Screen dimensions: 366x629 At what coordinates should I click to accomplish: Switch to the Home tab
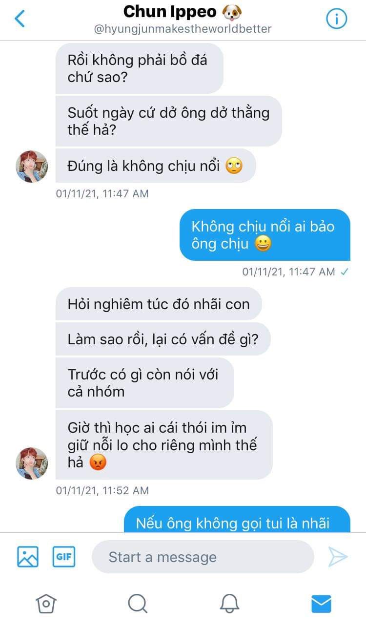(x=46, y=604)
